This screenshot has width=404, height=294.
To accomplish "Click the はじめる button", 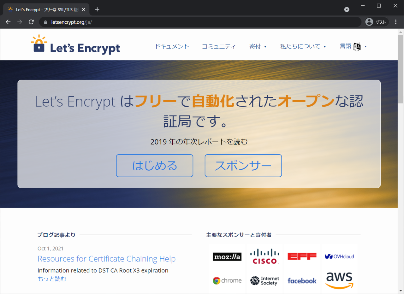I will (155, 166).
